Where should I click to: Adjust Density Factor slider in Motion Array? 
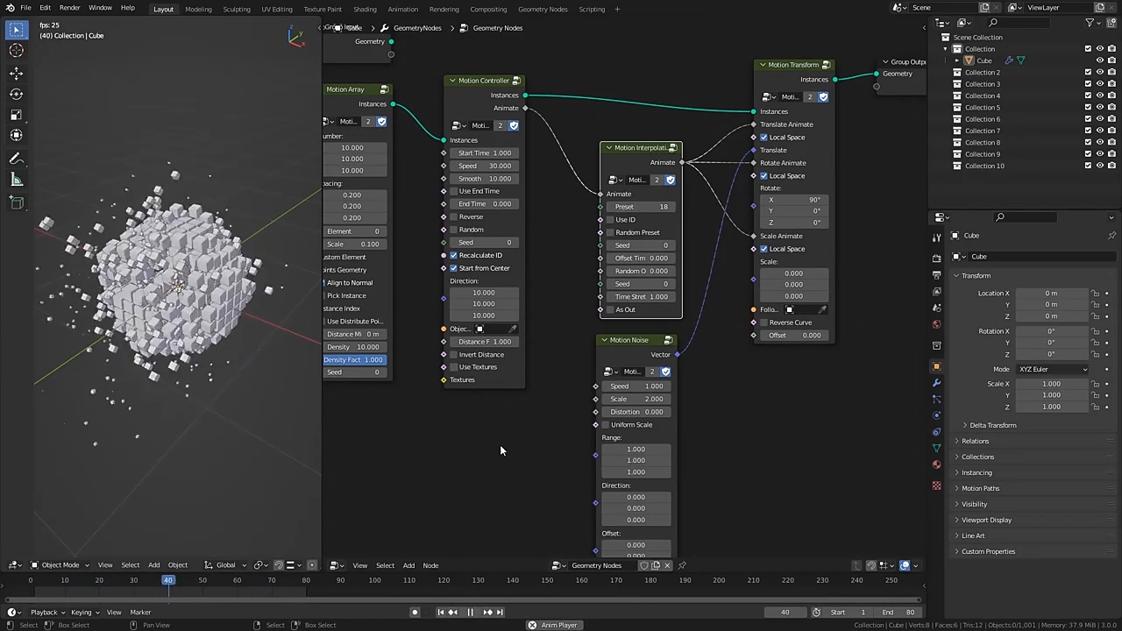(x=354, y=360)
